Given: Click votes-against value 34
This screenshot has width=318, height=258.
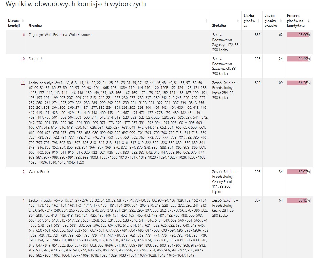Looking at the screenshot, I should [x=281, y=172].
